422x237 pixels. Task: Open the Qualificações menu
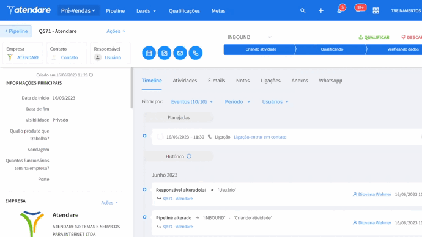184,11
